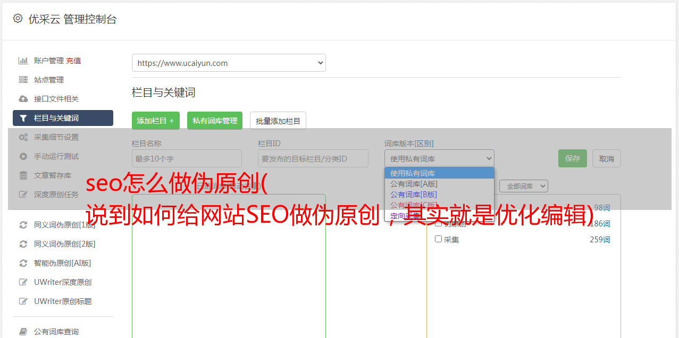The height and width of the screenshot is (338, 679).
Task: Click the 词库版本 select box showing 使用私有词库
Action: click(x=439, y=158)
